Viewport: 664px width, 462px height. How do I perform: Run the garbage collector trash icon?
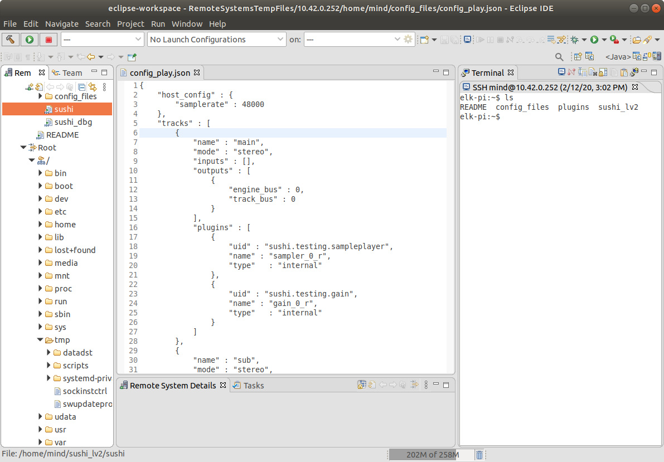pyautogui.click(x=479, y=455)
